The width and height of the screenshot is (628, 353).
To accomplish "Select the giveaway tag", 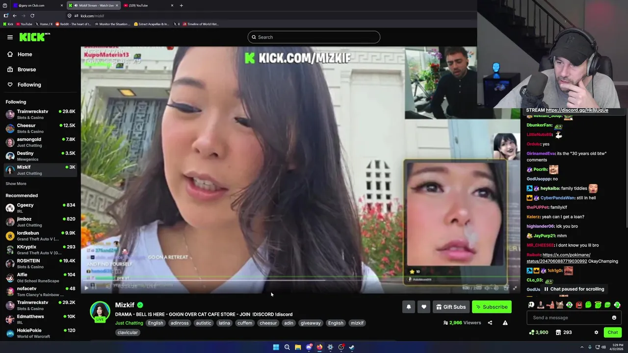I will click(311, 323).
